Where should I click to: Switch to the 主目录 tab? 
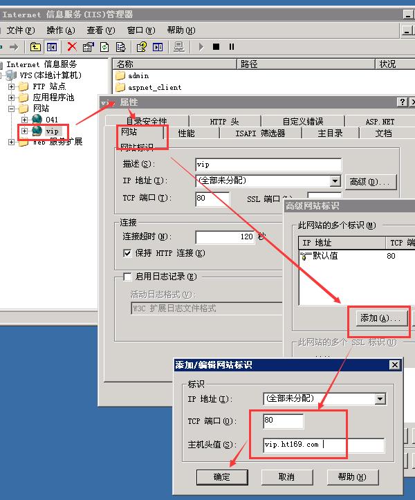click(x=330, y=133)
